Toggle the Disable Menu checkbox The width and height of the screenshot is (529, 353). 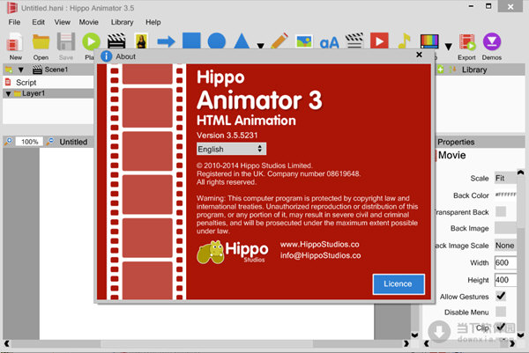(x=501, y=312)
